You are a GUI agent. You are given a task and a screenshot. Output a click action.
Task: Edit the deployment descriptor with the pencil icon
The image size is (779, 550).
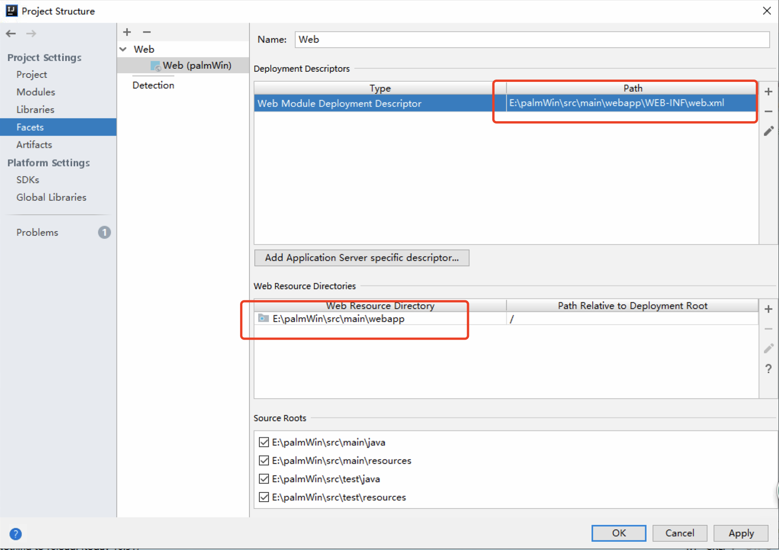[x=769, y=131]
